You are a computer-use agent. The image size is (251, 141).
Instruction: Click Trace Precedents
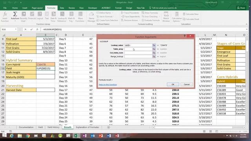pos(130,13)
